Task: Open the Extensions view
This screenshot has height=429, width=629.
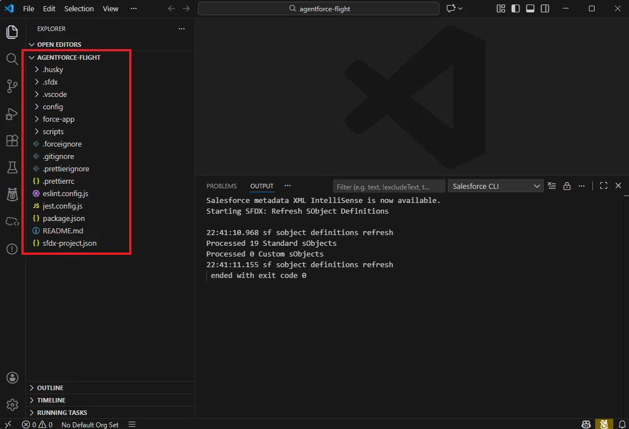Action: (12, 140)
